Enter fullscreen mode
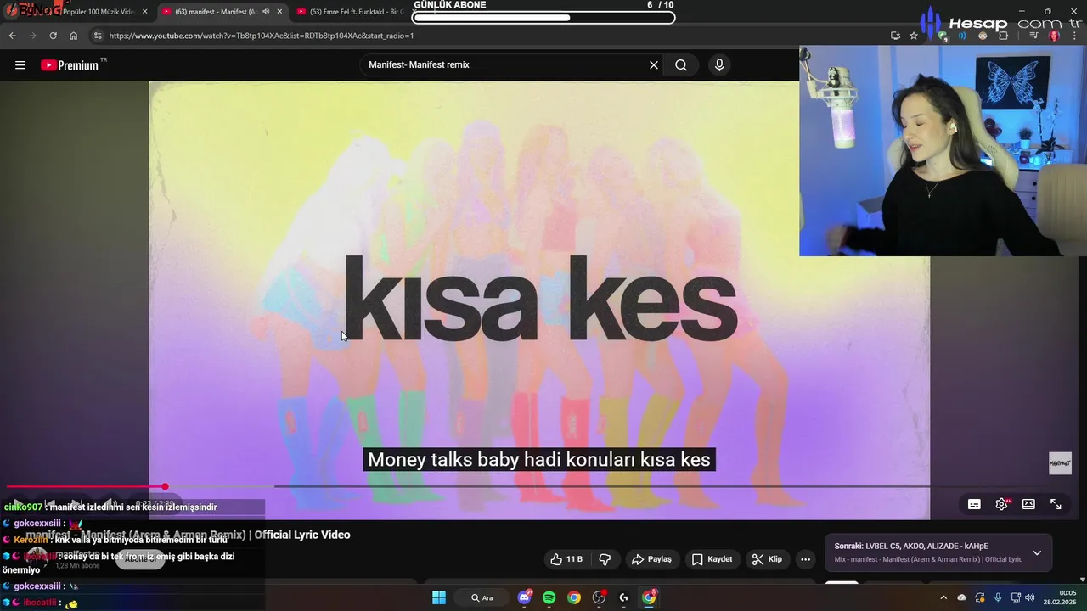Image resolution: width=1087 pixels, height=611 pixels. click(1056, 504)
